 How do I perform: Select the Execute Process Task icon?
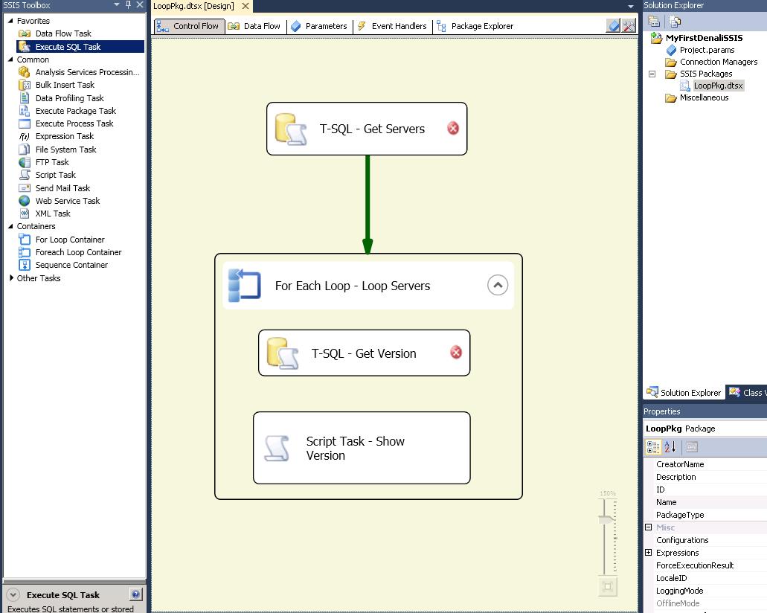point(25,123)
